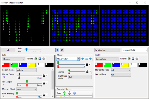Click the Meteor Count slider track

(29, 76)
